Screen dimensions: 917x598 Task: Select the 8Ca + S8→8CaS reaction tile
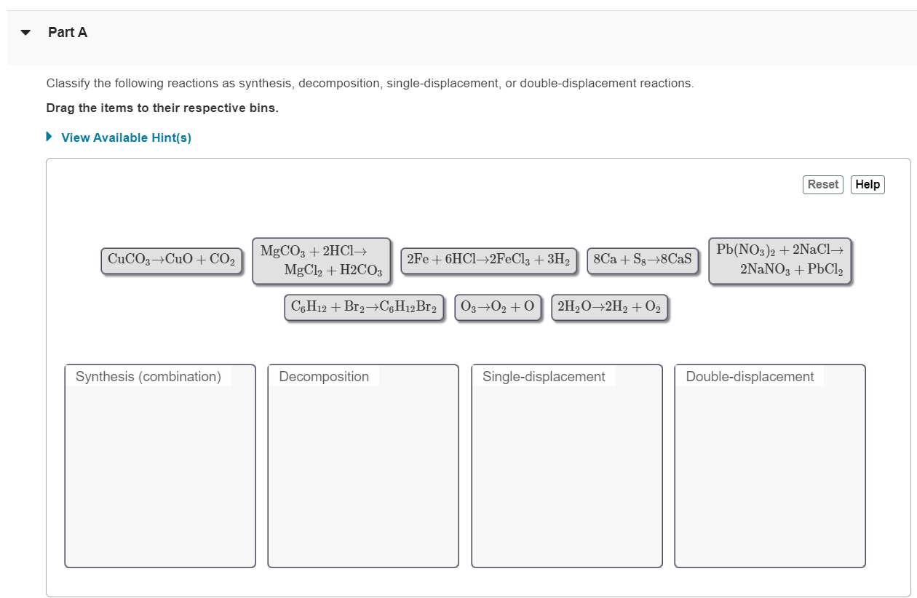pyautogui.click(x=643, y=260)
